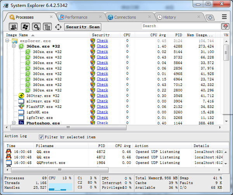Close the Performance tab

click(101, 17)
